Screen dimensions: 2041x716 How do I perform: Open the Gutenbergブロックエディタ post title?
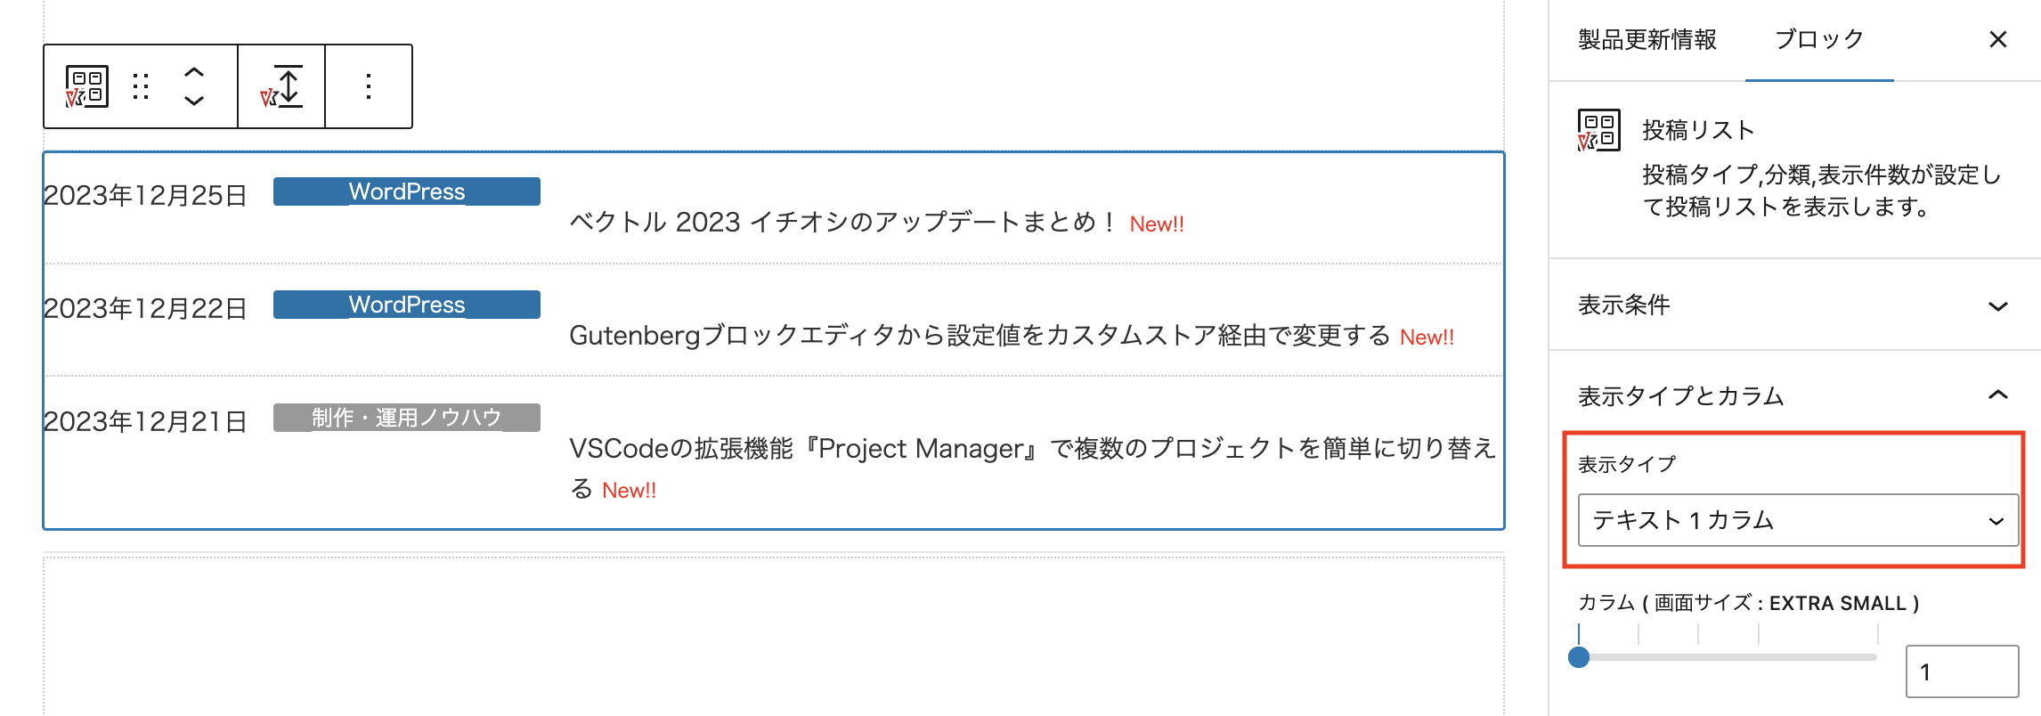[979, 336]
